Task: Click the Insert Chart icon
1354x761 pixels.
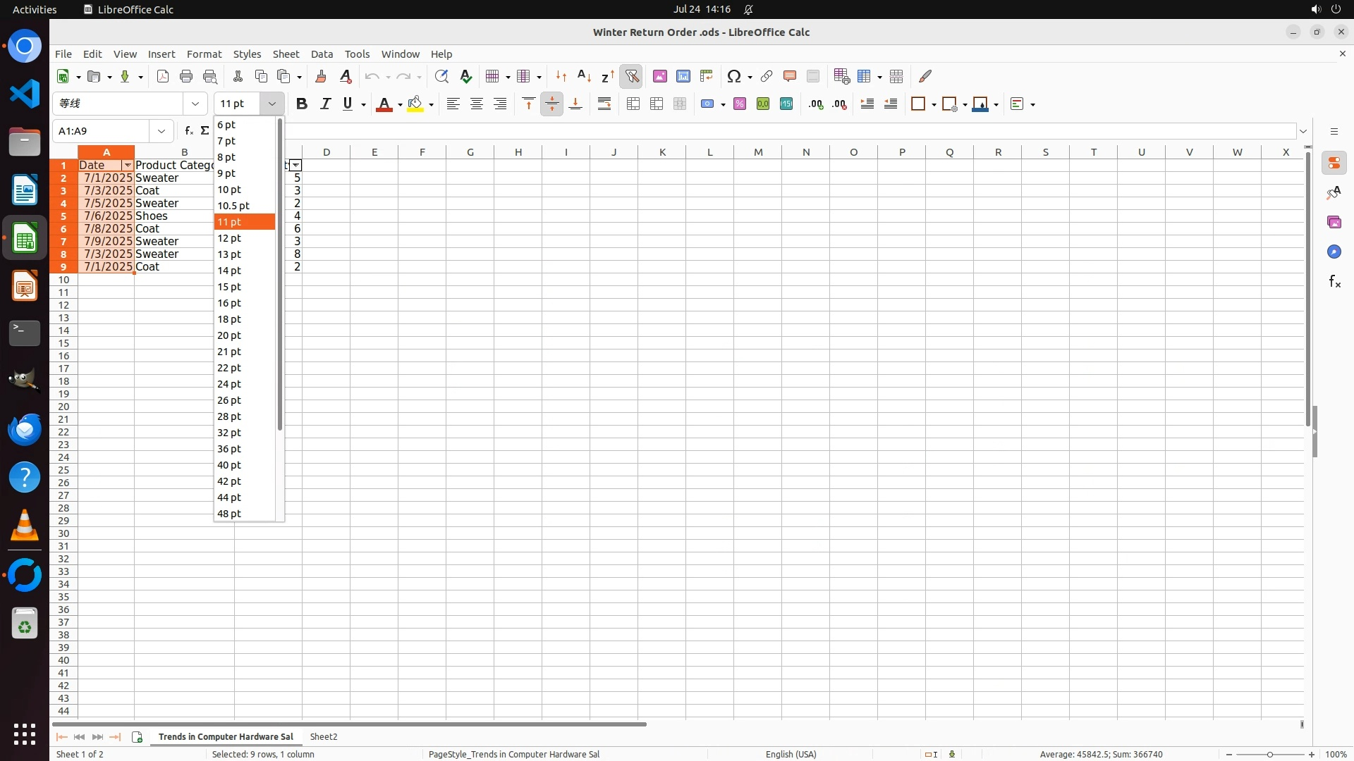Action: pos(683,76)
